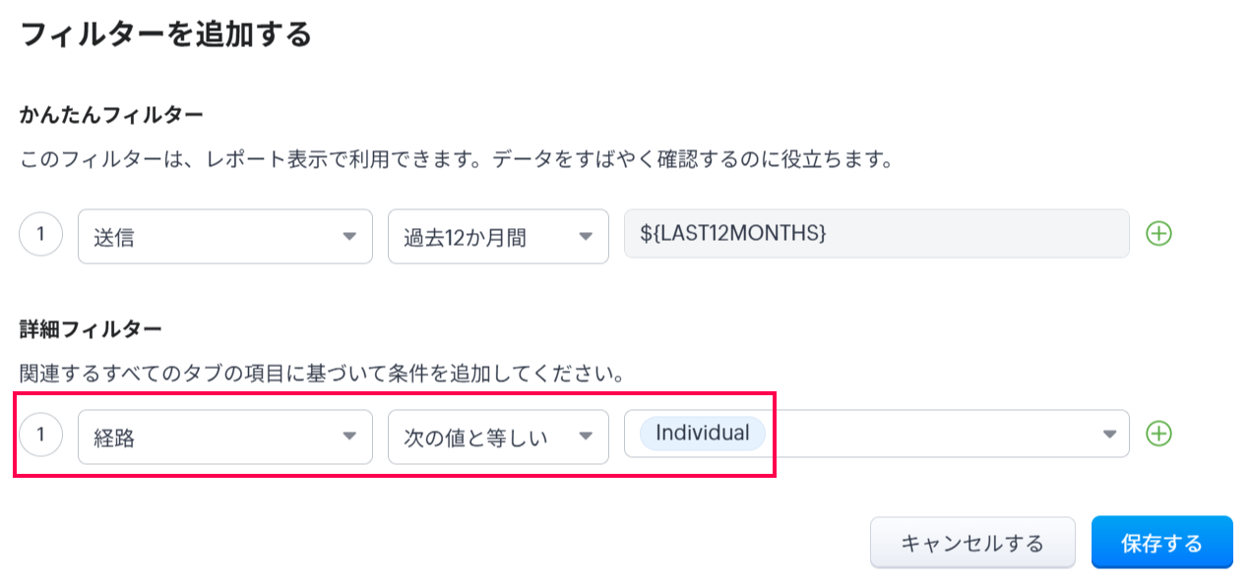Click the caret arrow of the Individual value field
This screenshot has height=582, width=1250.
[1109, 435]
